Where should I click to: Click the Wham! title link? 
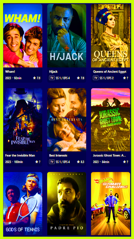pyautogui.click(x=10, y=72)
